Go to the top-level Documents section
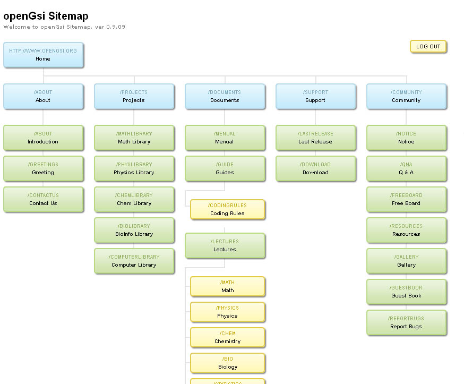 tap(225, 96)
